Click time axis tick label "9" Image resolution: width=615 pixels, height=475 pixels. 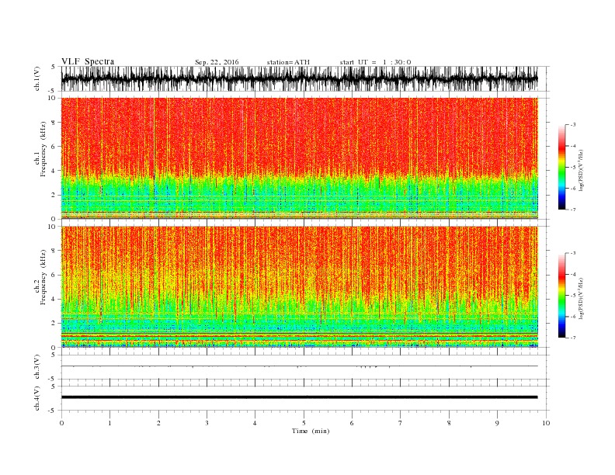(x=497, y=423)
